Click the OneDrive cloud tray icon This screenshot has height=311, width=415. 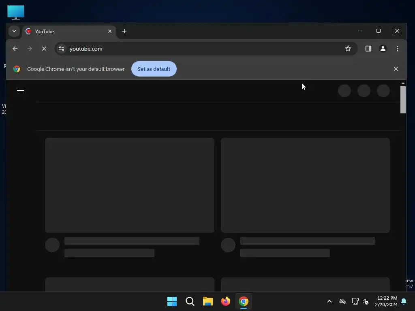point(342,301)
